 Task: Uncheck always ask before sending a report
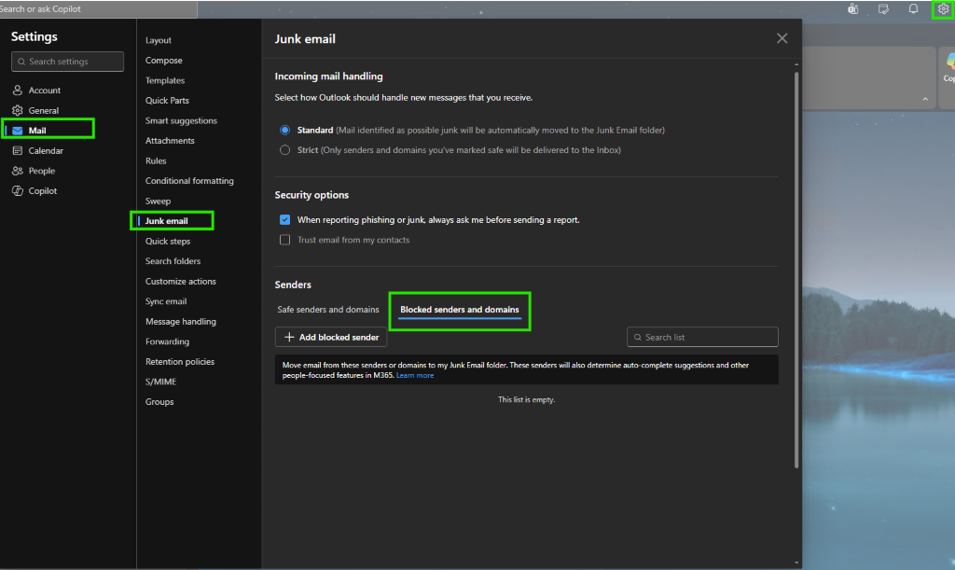click(x=284, y=220)
